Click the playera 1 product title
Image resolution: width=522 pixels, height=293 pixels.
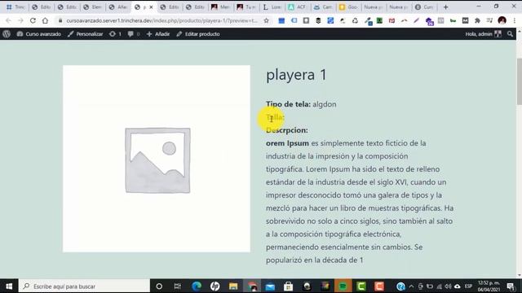(x=296, y=75)
